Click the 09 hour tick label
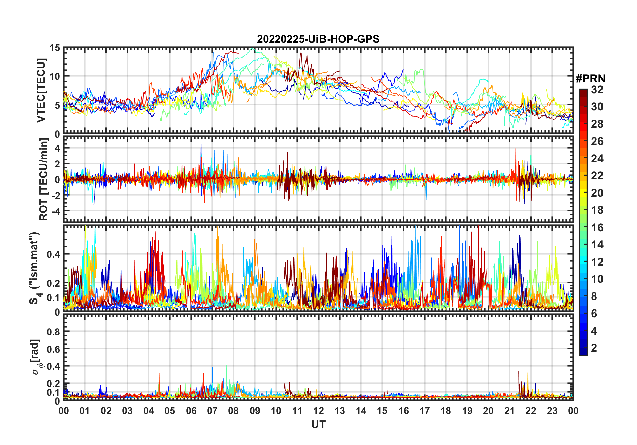The height and width of the screenshot is (445, 637). click(x=255, y=411)
